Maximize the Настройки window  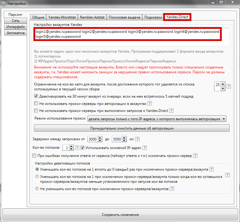coord(221,2)
